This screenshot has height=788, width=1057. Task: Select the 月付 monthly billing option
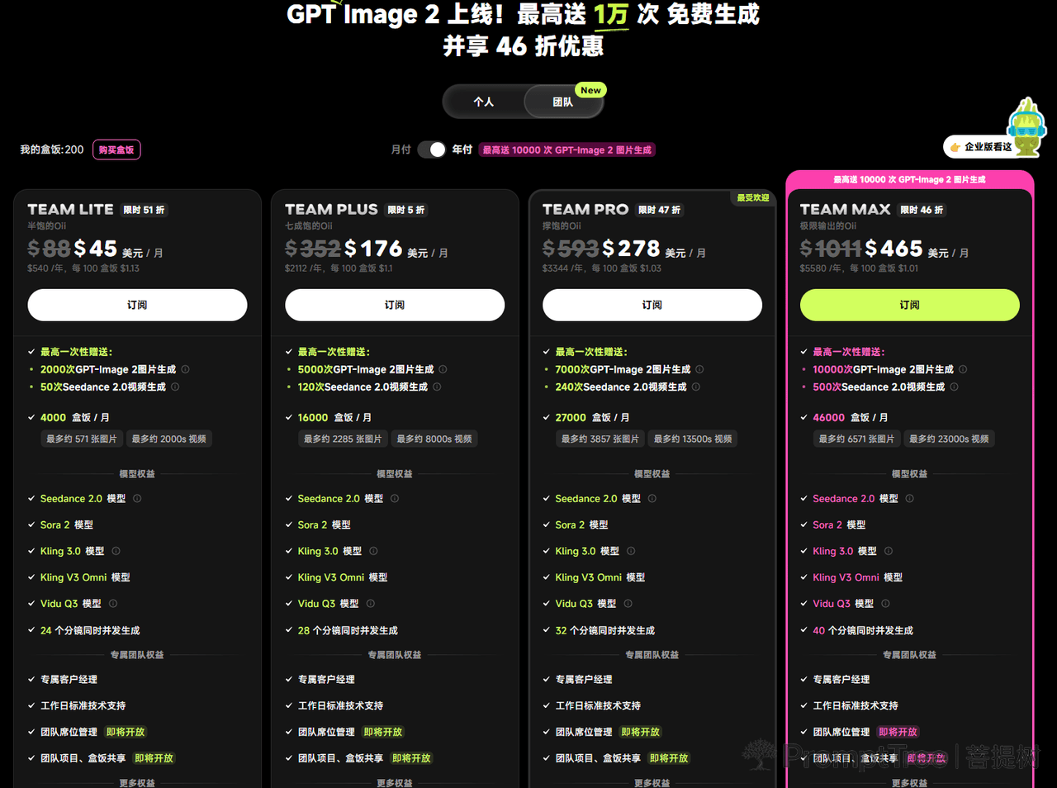[x=401, y=150]
